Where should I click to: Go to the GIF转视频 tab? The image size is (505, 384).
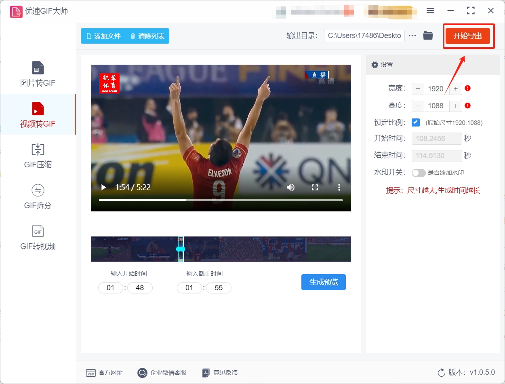point(38,237)
